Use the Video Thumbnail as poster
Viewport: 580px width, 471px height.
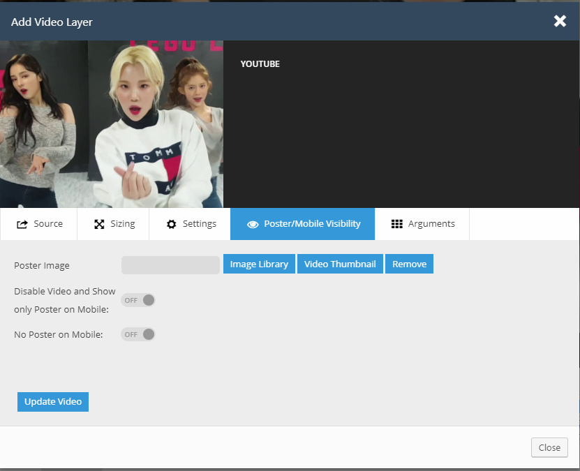coord(340,264)
